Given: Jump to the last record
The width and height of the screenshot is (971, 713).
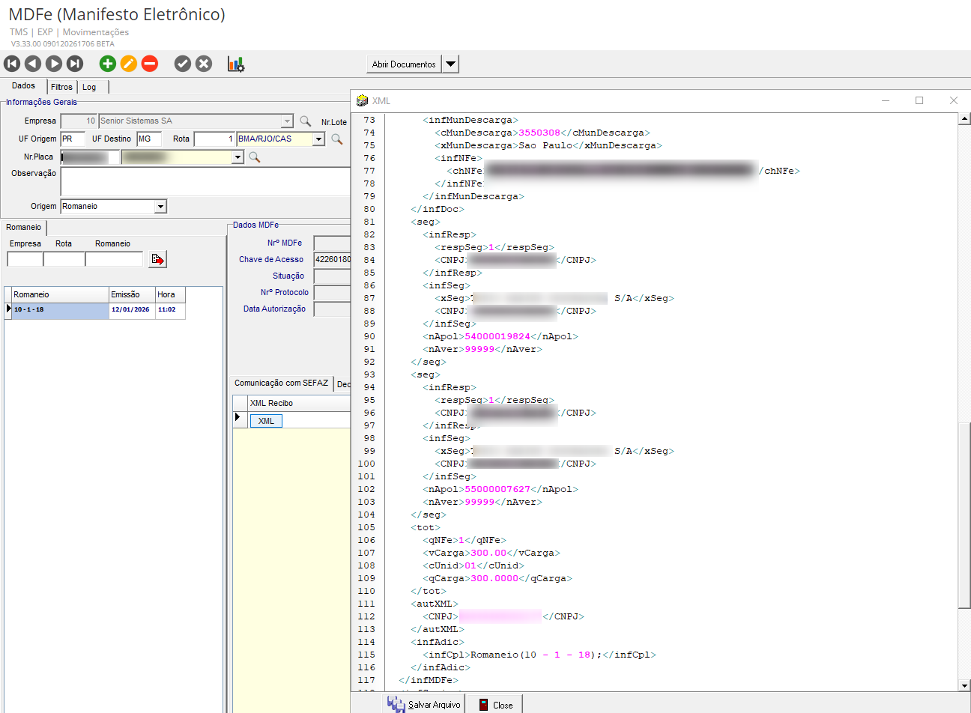Looking at the screenshot, I should point(75,64).
